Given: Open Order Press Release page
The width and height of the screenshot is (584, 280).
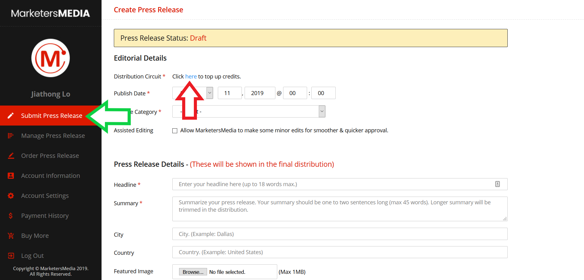Looking at the screenshot, I should 51,156.
